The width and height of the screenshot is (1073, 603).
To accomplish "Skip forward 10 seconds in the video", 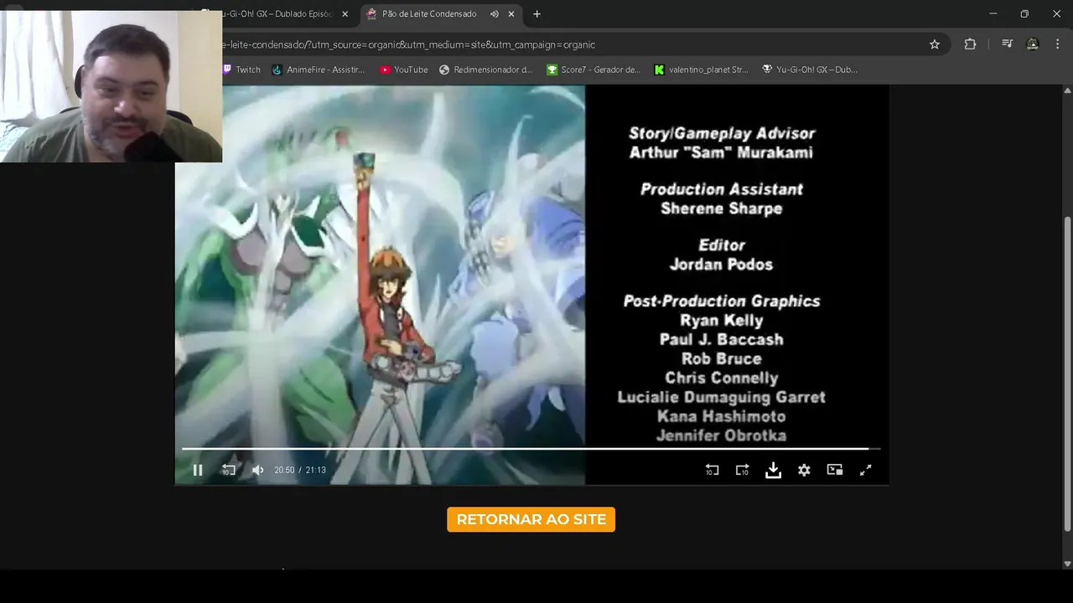I will click(742, 470).
